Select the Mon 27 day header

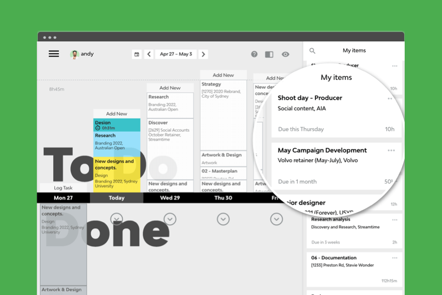[63, 198]
